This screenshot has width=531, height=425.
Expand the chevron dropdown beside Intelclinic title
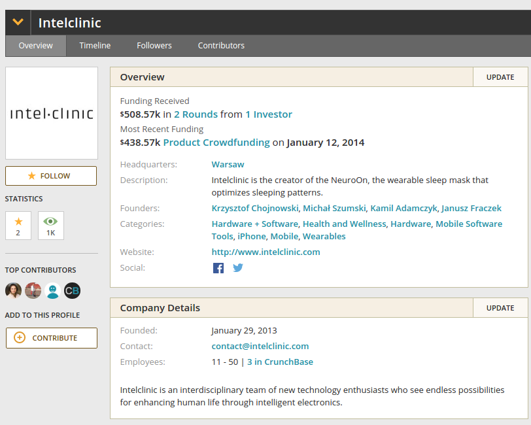point(18,22)
